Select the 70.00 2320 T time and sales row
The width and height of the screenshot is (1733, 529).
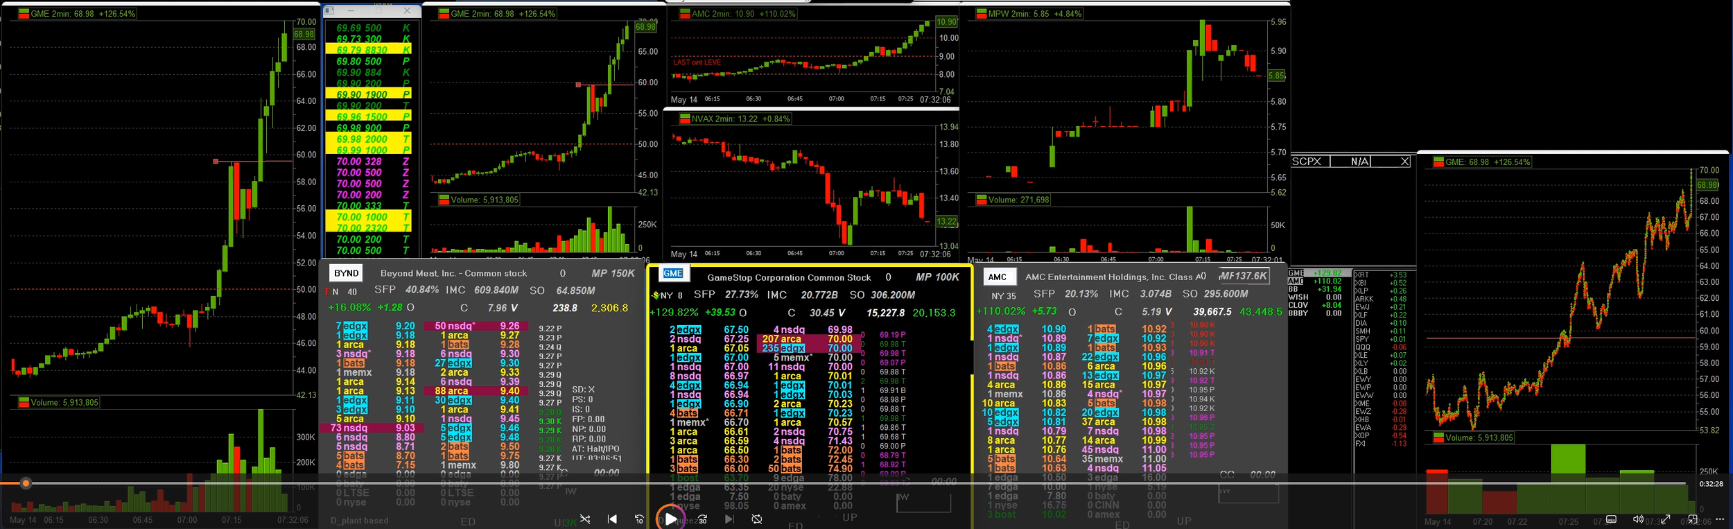[x=369, y=228]
